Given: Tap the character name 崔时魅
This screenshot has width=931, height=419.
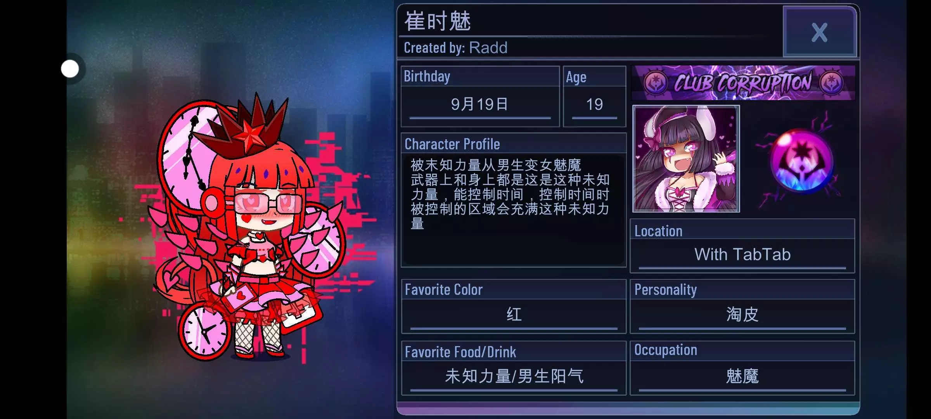Looking at the screenshot, I should click(x=437, y=21).
